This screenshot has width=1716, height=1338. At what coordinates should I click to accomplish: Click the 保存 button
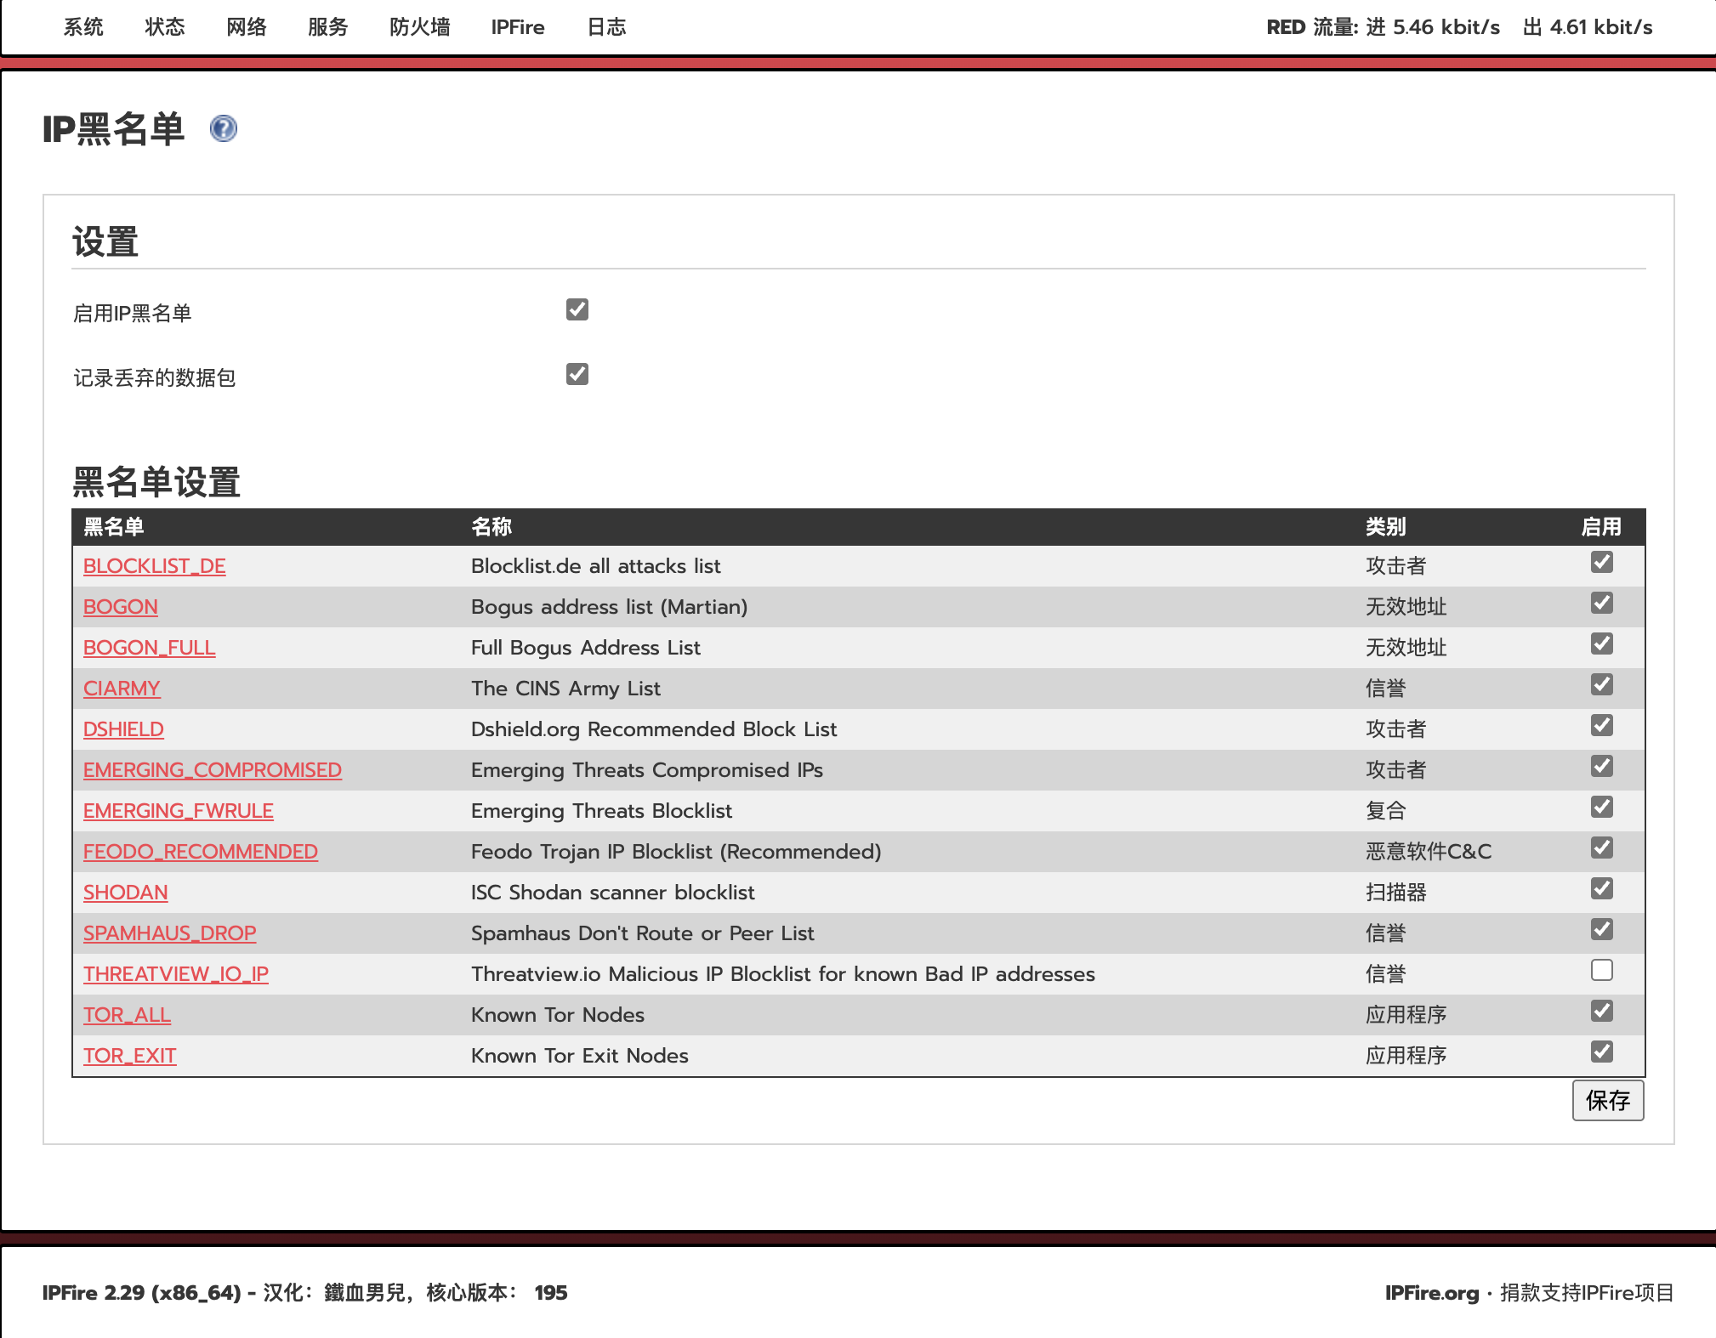1607,1101
